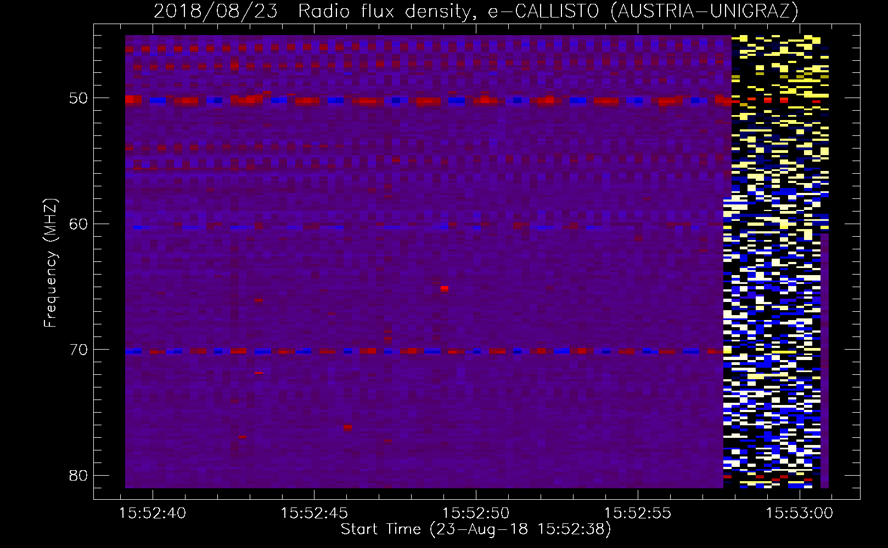Click the 15:52:55 time tick label
The height and width of the screenshot is (548, 888).
coord(638,513)
